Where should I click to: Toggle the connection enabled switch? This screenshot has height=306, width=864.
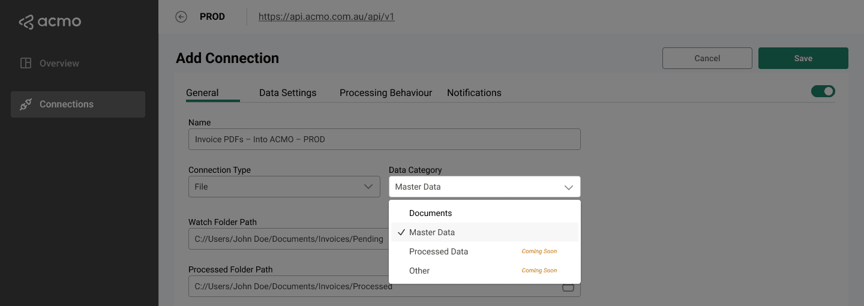coord(823,91)
